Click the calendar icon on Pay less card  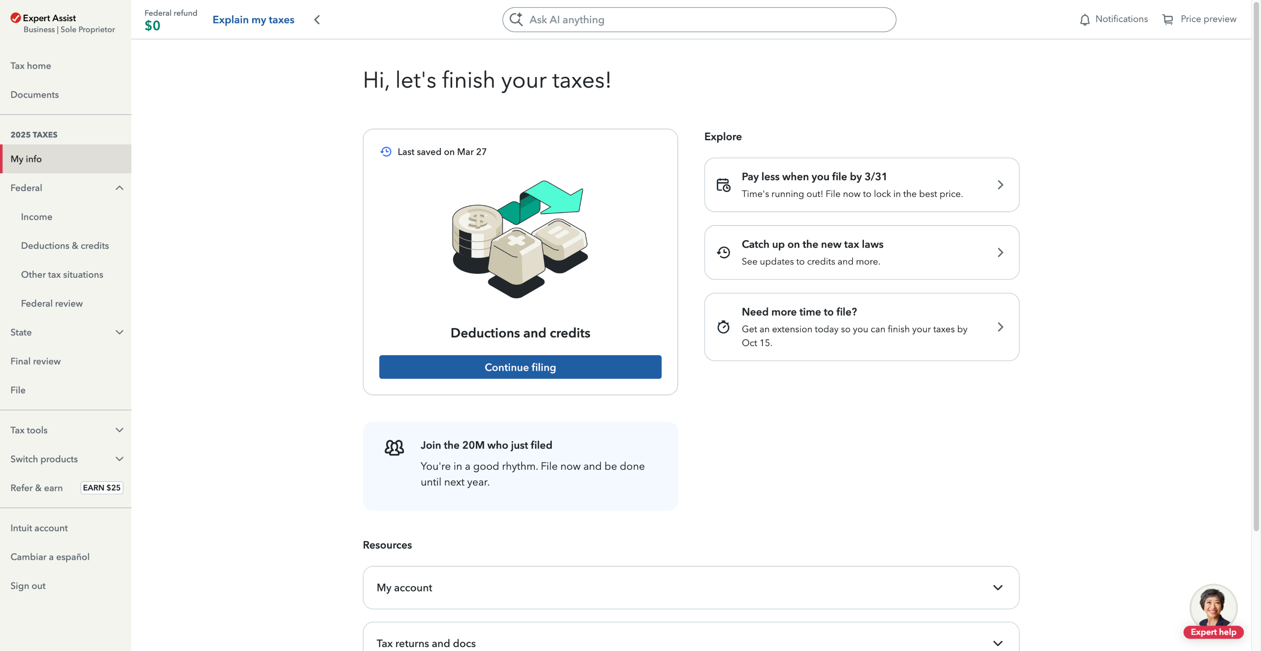[723, 185]
